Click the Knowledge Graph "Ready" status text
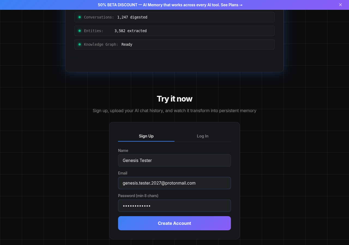 click(x=127, y=44)
